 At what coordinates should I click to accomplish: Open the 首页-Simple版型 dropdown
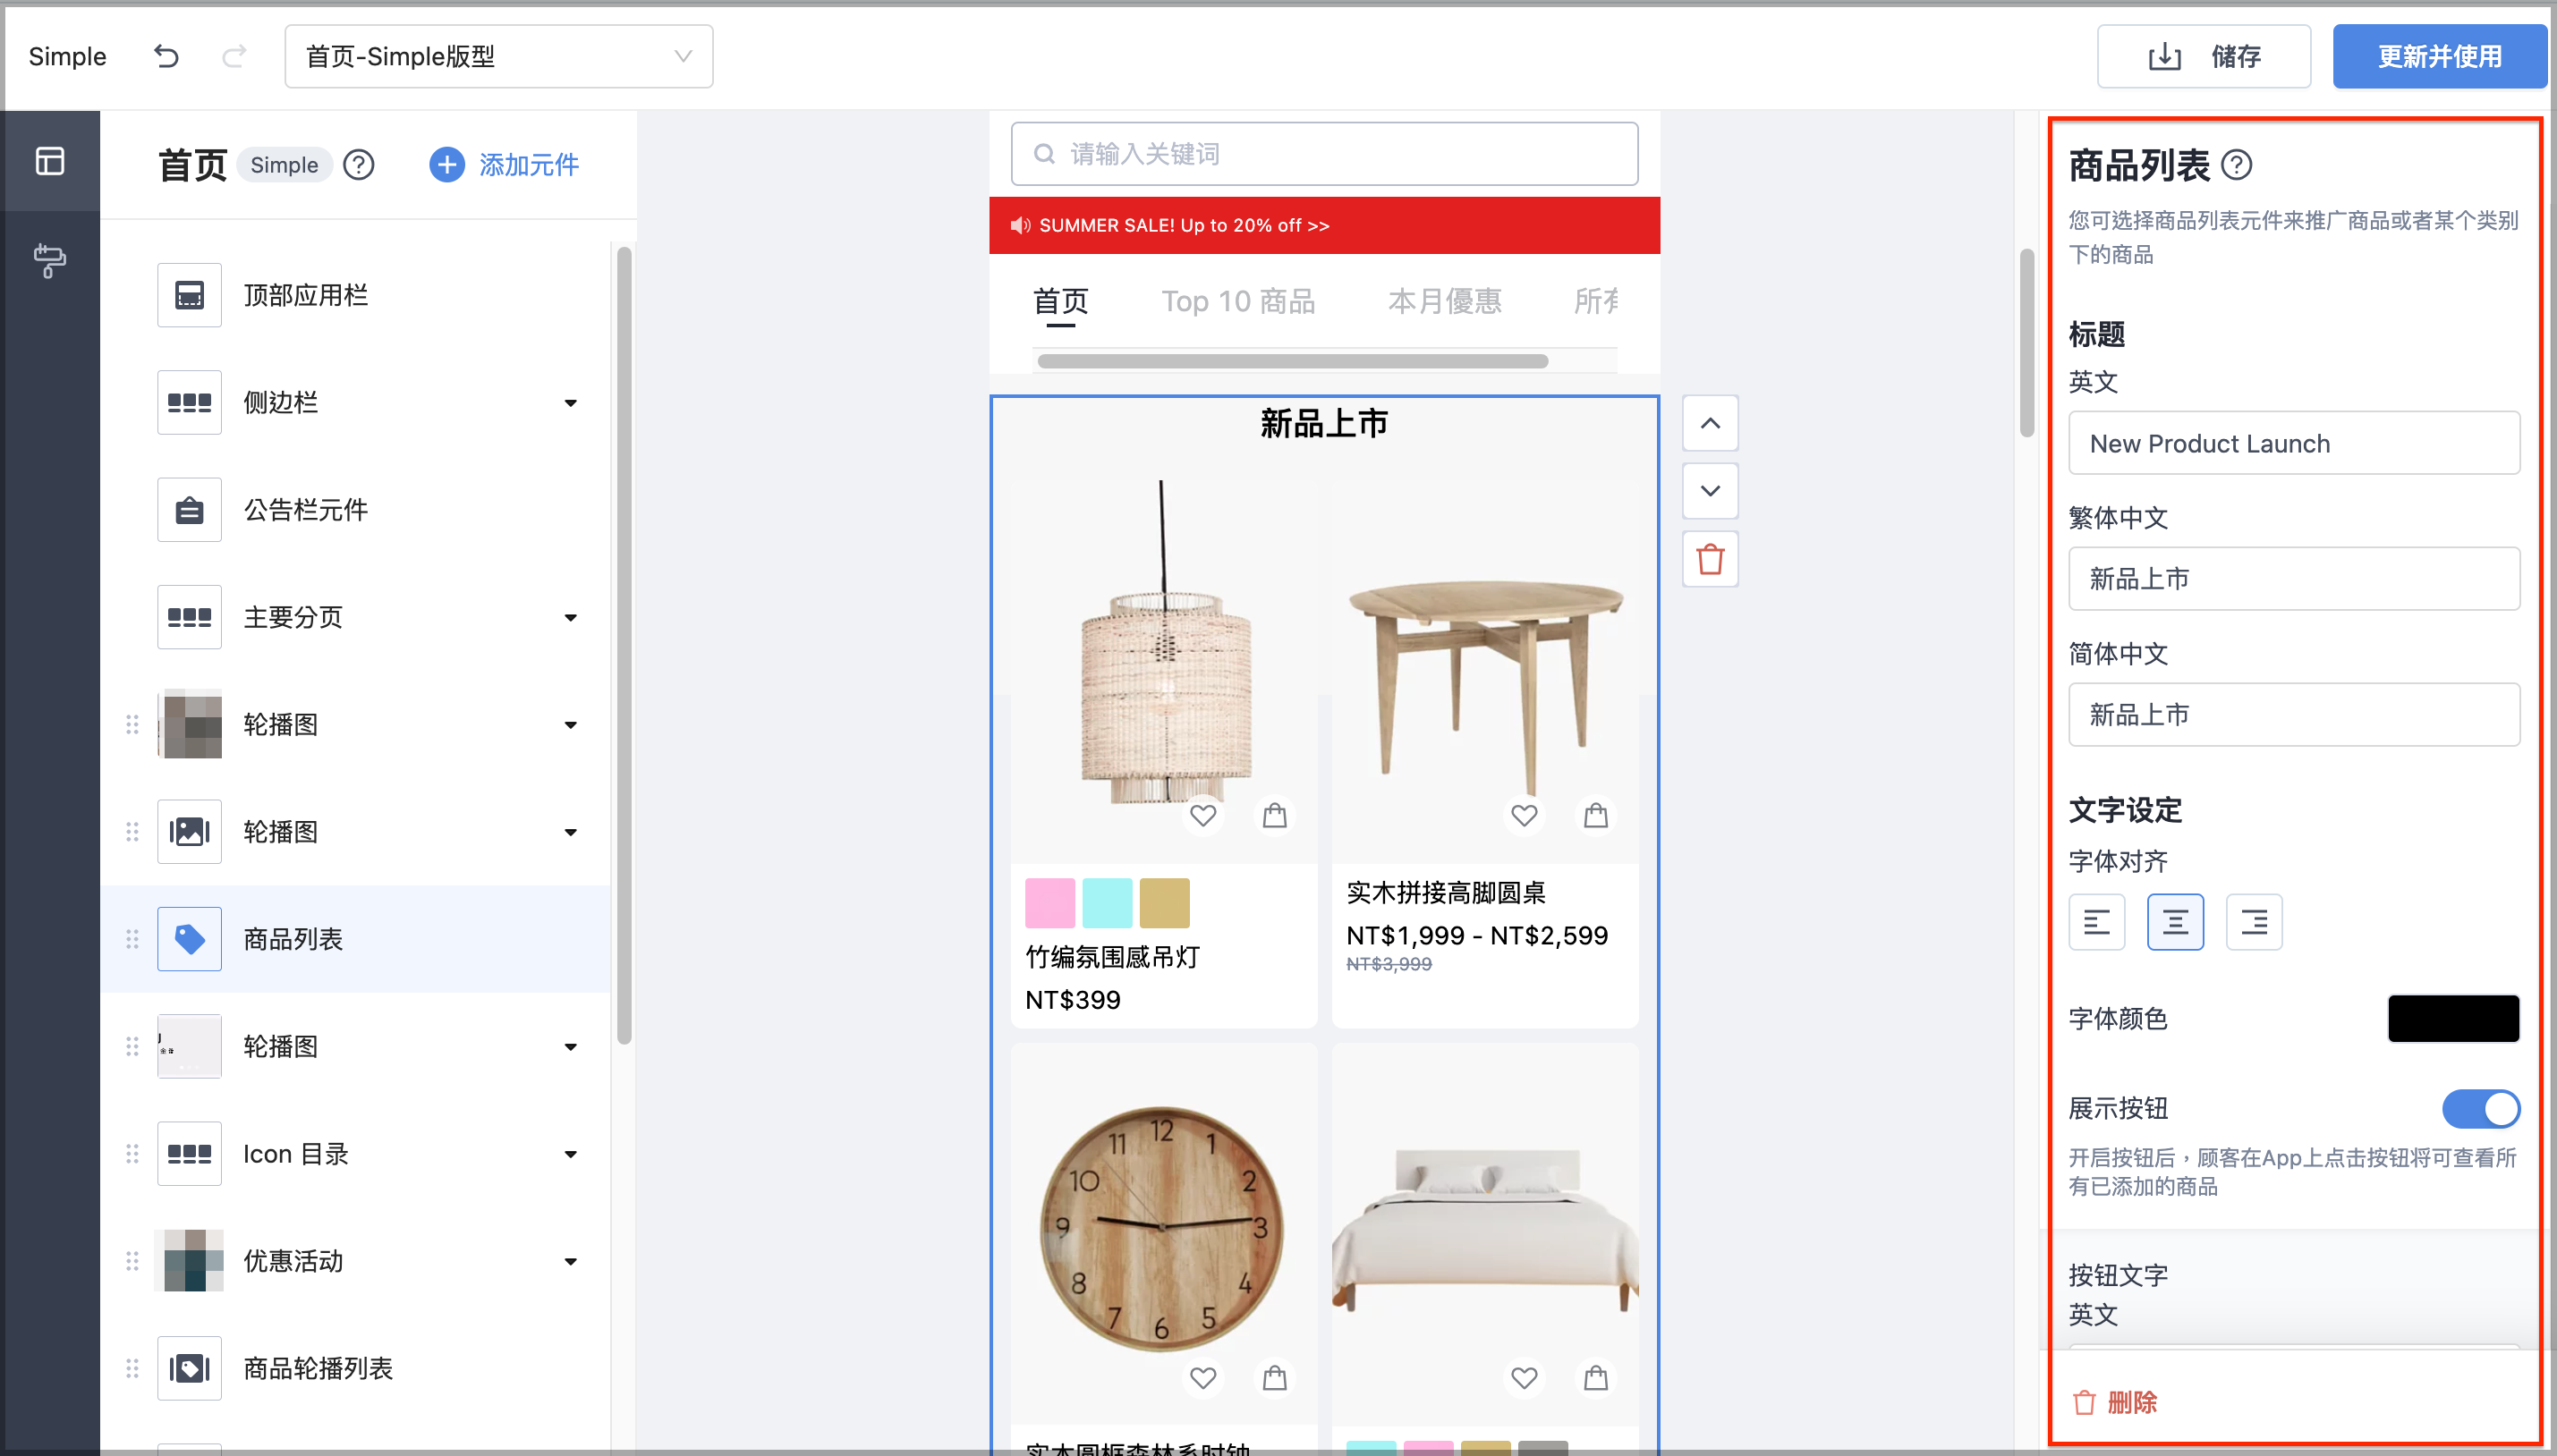pyautogui.click(x=499, y=56)
